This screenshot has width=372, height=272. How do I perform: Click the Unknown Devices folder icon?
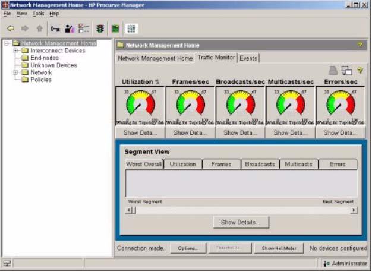tap(25, 65)
